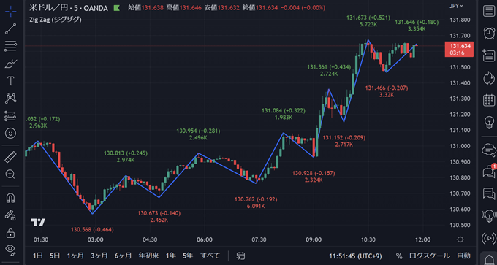Open the watchlist panel
The width and height of the screenshot is (497, 265).
pos(489,12)
